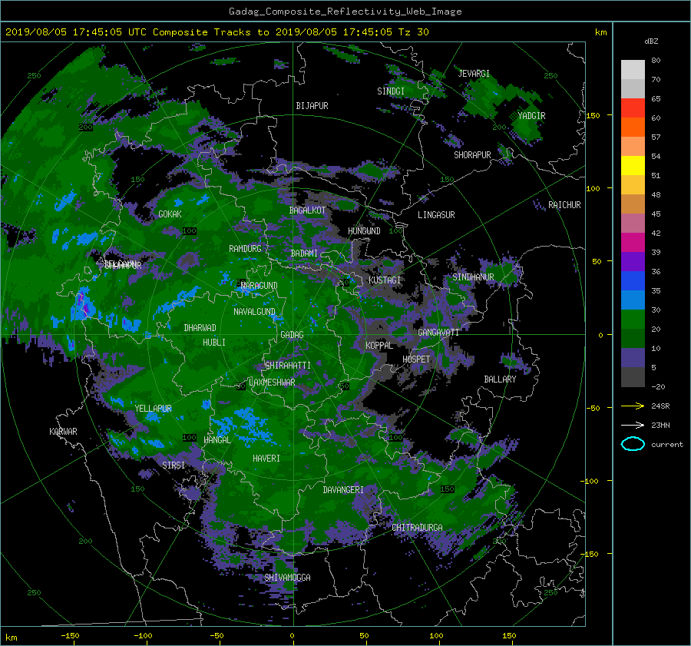Click the -150 tick on bottom axis

point(70,636)
